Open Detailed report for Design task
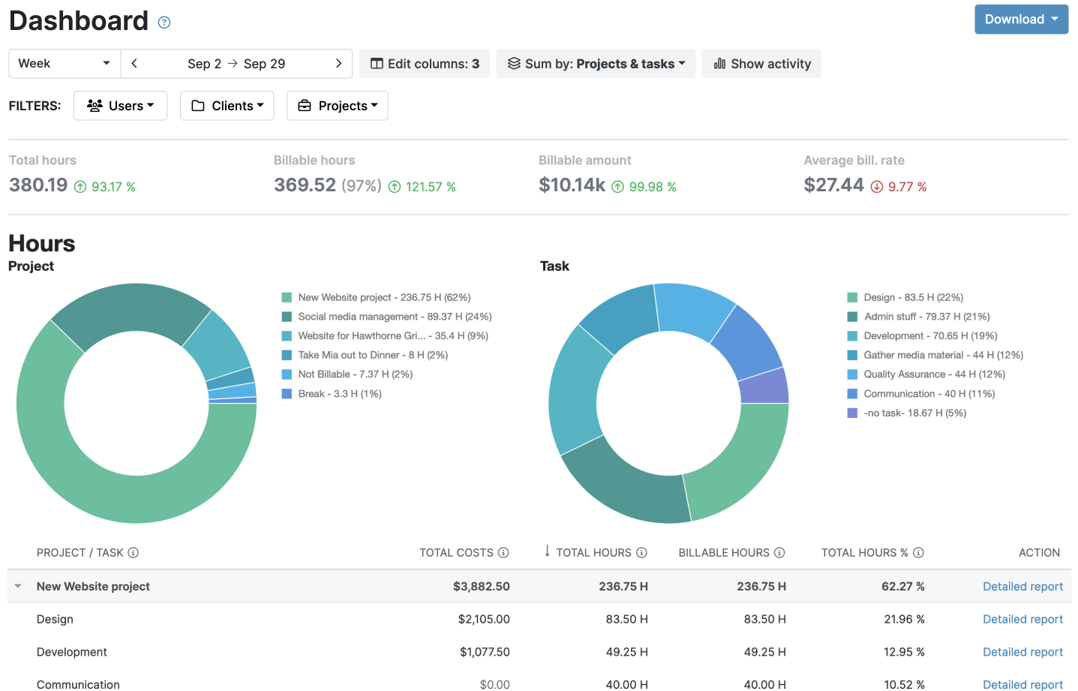1078x691 pixels. tap(1023, 620)
